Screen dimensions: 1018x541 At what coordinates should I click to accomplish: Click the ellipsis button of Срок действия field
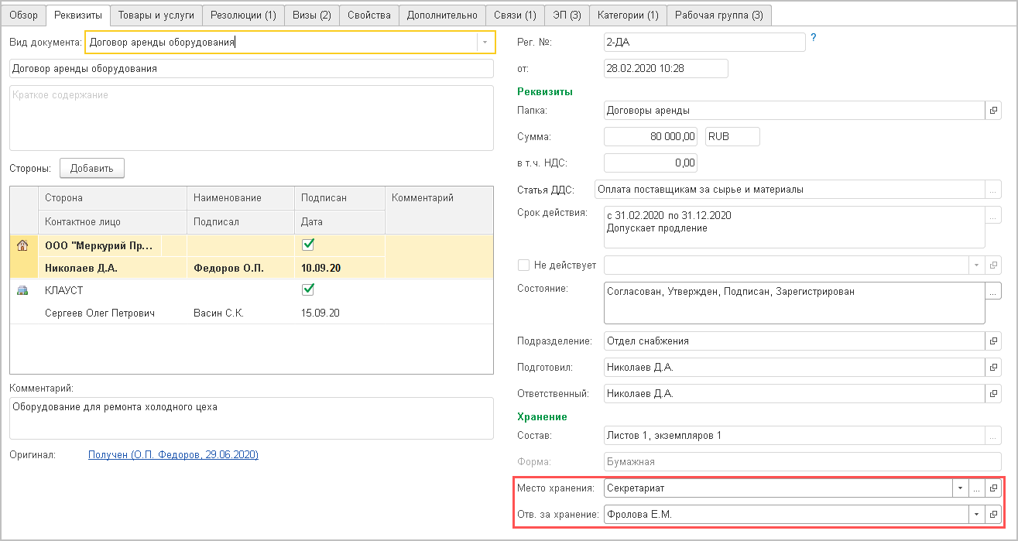(993, 216)
